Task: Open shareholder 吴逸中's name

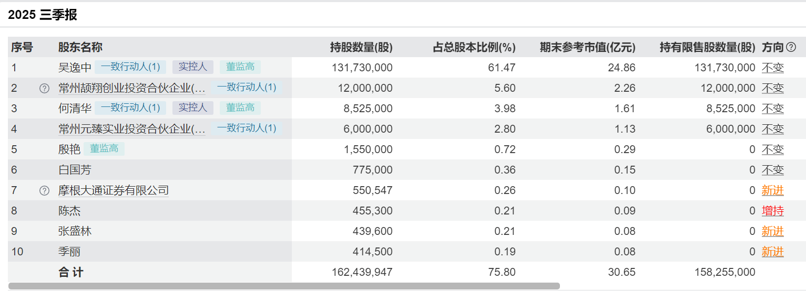Action: [75, 67]
